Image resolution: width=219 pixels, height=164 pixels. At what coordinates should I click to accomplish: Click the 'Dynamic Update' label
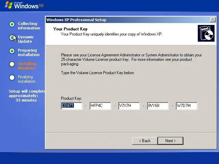point(26,39)
